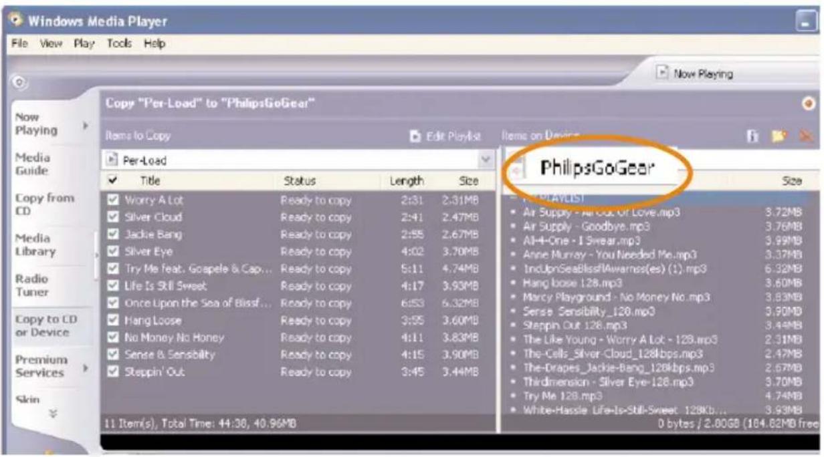Viewport: 824px width, 457px height.
Task: Click the Edit Playlist button
Action: pos(445,136)
